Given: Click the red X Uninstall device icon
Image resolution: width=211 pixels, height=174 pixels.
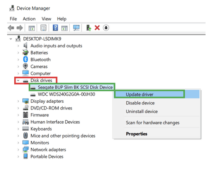Looking at the screenshot, I should pyautogui.click(x=97, y=28).
